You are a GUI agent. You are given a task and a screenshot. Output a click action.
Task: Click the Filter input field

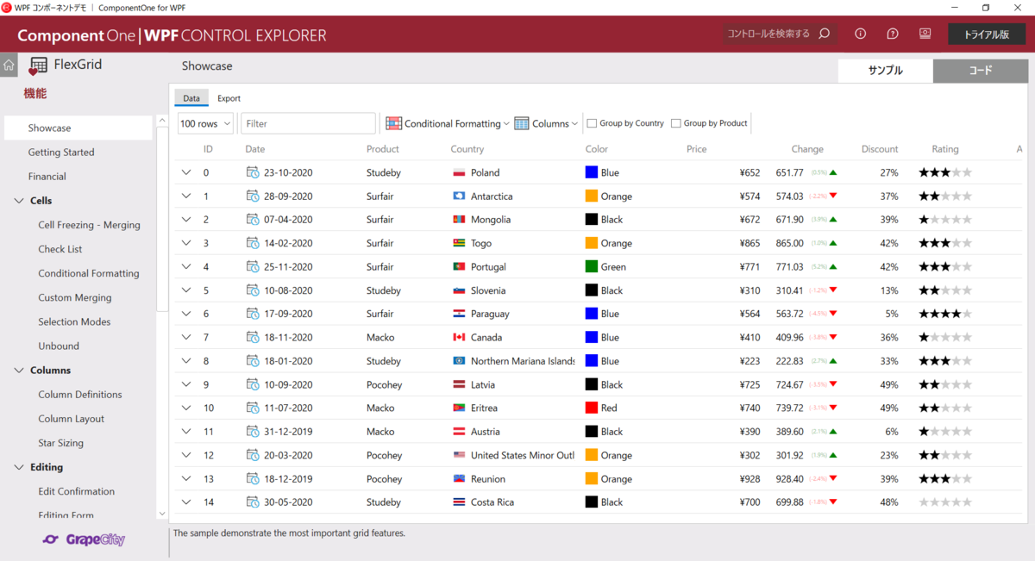[308, 123]
